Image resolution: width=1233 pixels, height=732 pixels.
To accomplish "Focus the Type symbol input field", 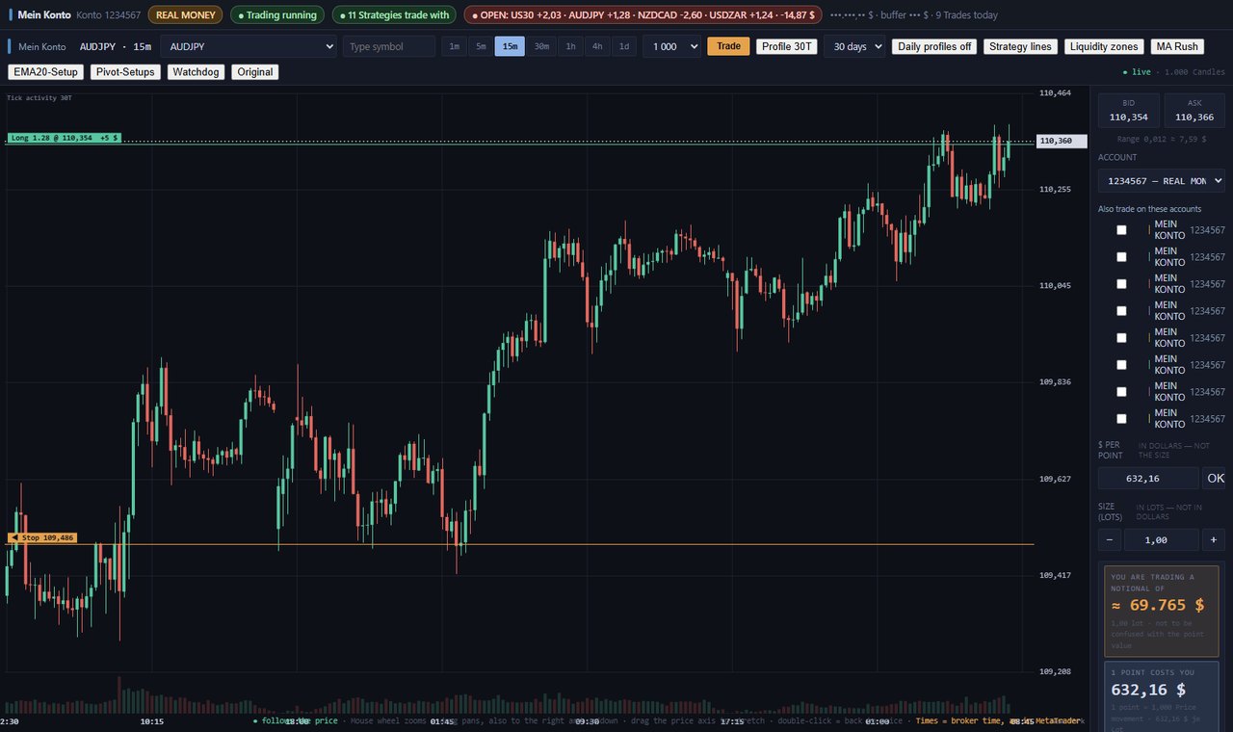I will 389,46.
